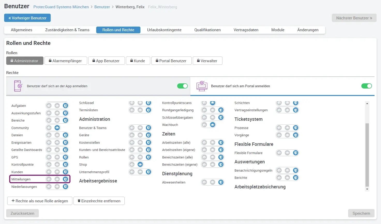Viewport: 381px width, 224px height.
Task: Click the eye icon in the Kunden row
Action: tap(57, 172)
